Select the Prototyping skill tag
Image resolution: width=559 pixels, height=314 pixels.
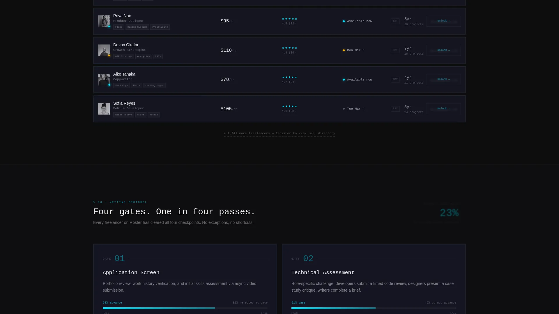pos(160,27)
